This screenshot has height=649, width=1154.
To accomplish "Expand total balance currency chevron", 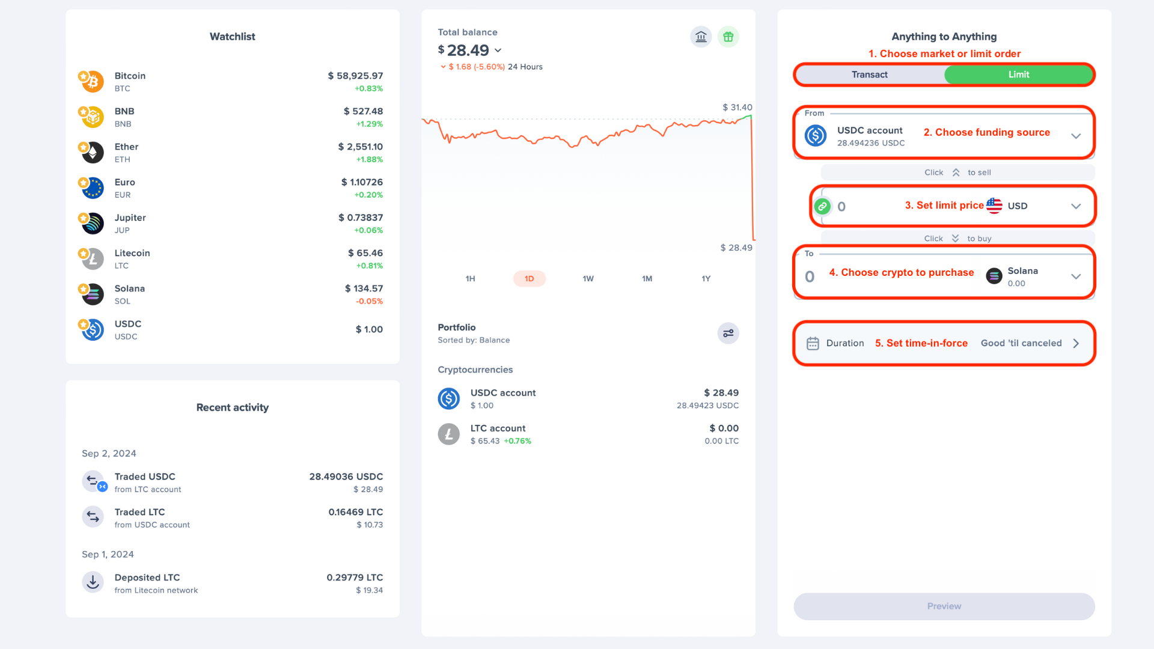I will click(498, 50).
